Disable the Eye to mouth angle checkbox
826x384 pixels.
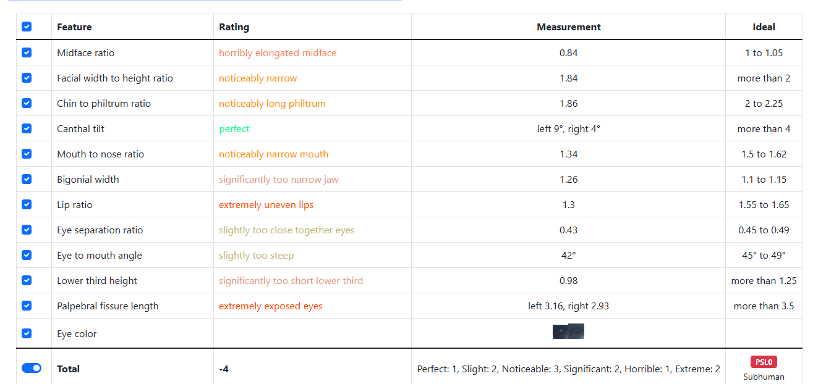pyautogui.click(x=27, y=255)
